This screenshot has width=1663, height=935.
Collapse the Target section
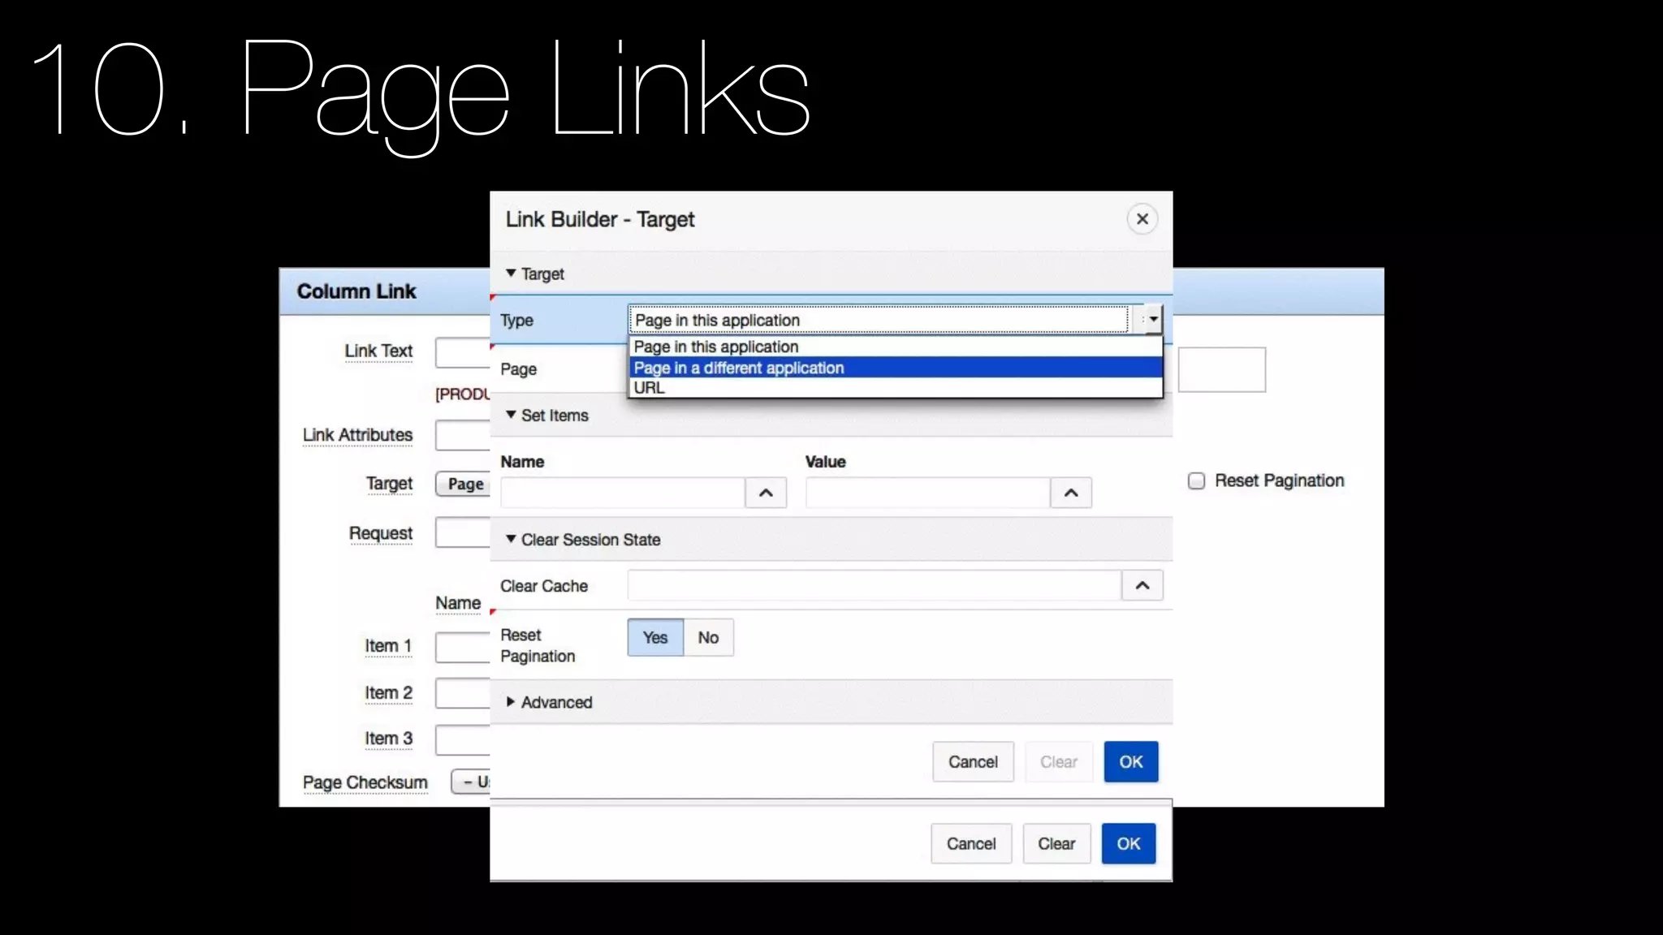click(x=511, y=274)
